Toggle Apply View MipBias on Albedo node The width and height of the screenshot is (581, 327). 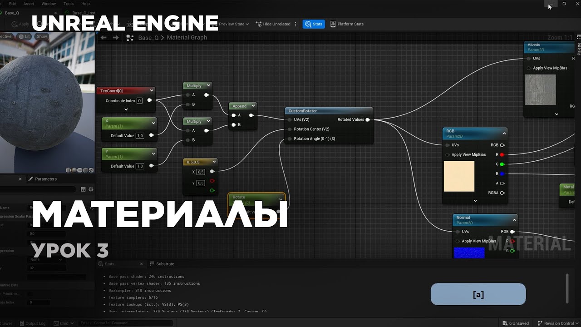(529, 68)
